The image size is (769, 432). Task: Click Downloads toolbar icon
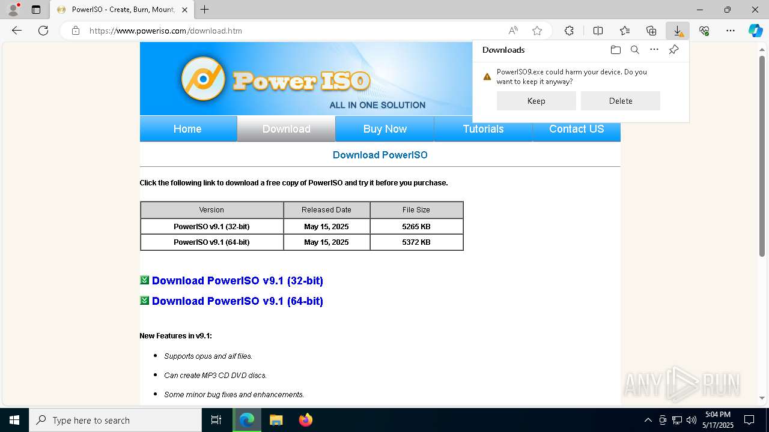pyautogui.click(x=678, y=31)
